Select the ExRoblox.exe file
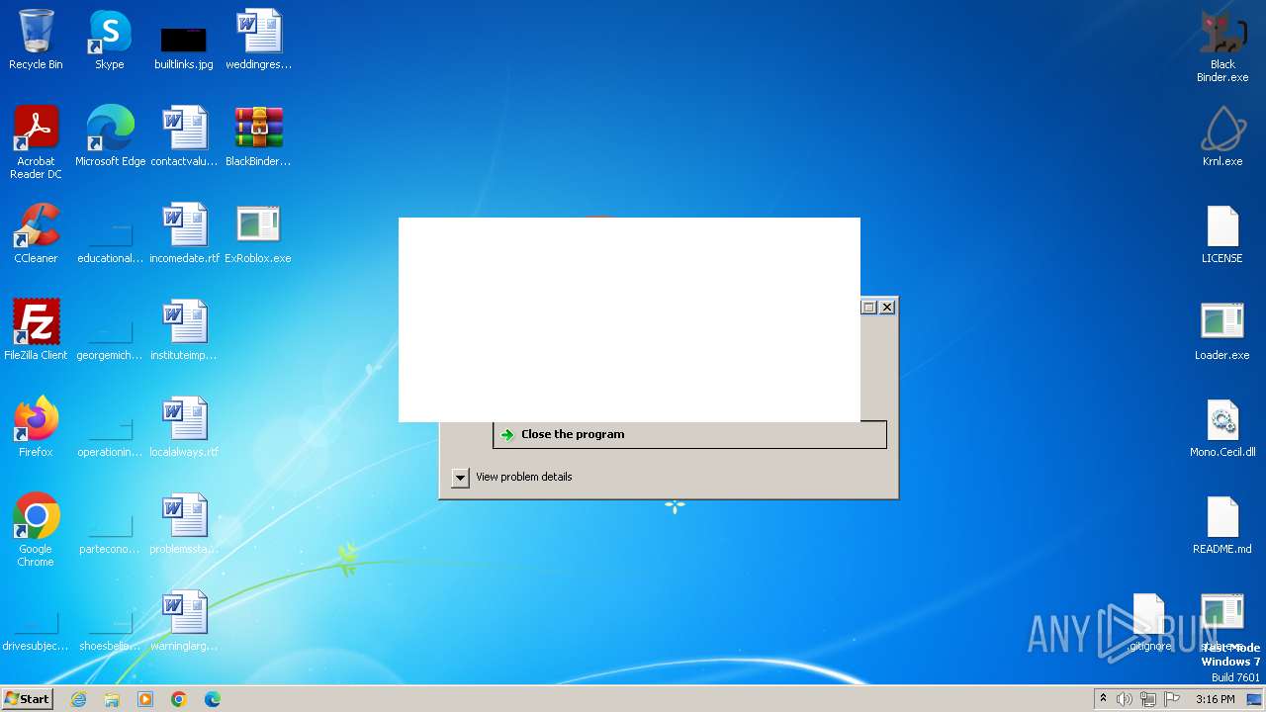The width and height of the screenshot is (1266, 712). 258,233
